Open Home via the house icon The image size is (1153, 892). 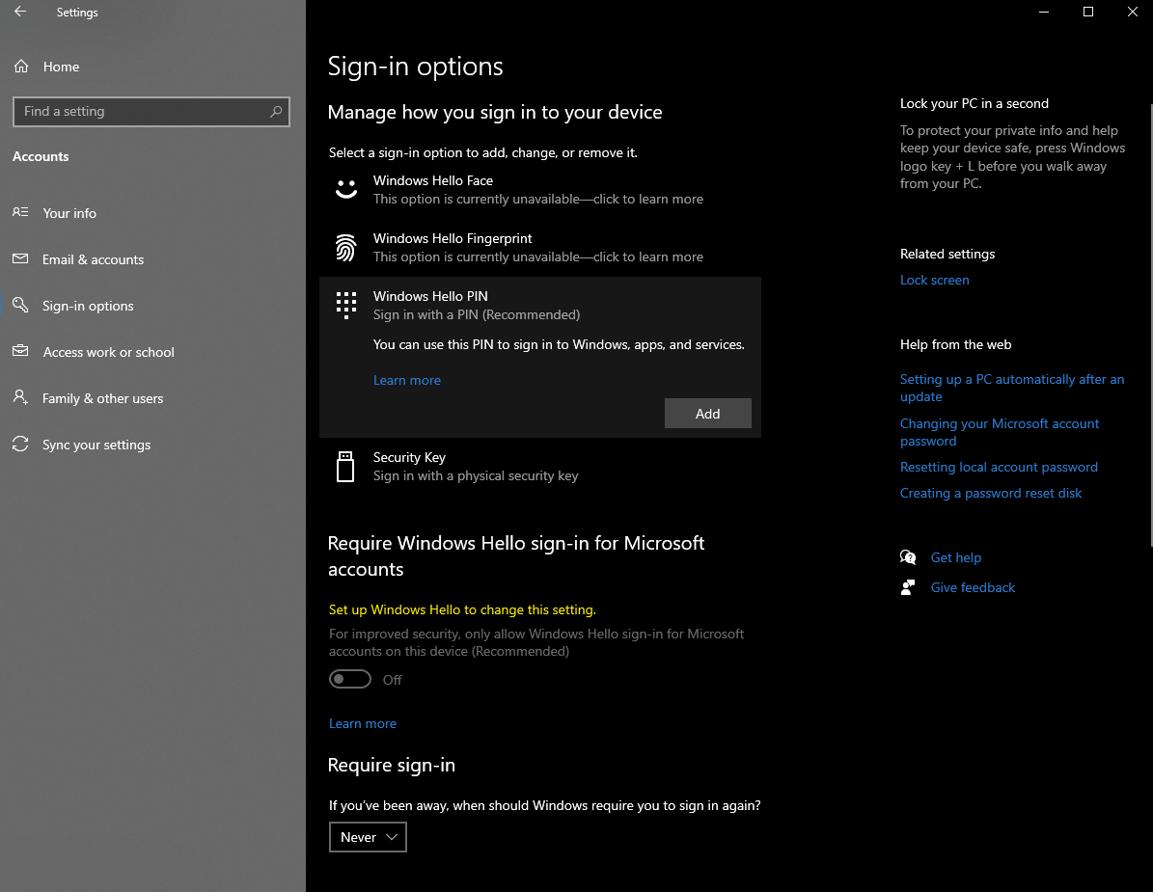point(20,67)
